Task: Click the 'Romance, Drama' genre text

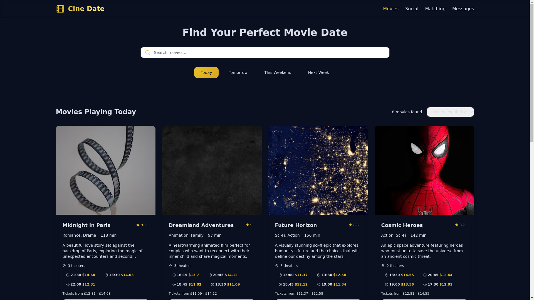Action: pos(79,235)
